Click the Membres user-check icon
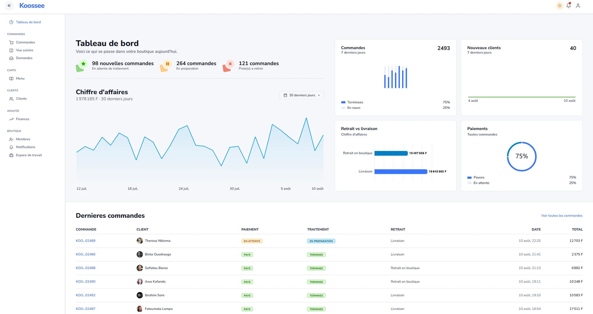 pyautogui.click(x=11, y=139)
